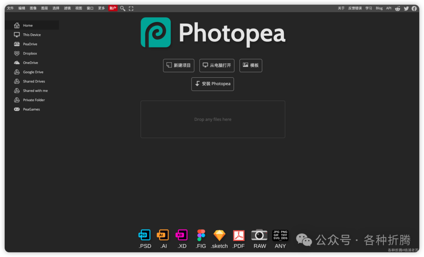Image resolution: width=424 pixels, height=257 pixels.
Task: Toggle fullscreen mode icon
Action: 131,8
